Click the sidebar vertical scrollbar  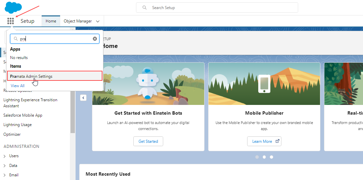73,113
